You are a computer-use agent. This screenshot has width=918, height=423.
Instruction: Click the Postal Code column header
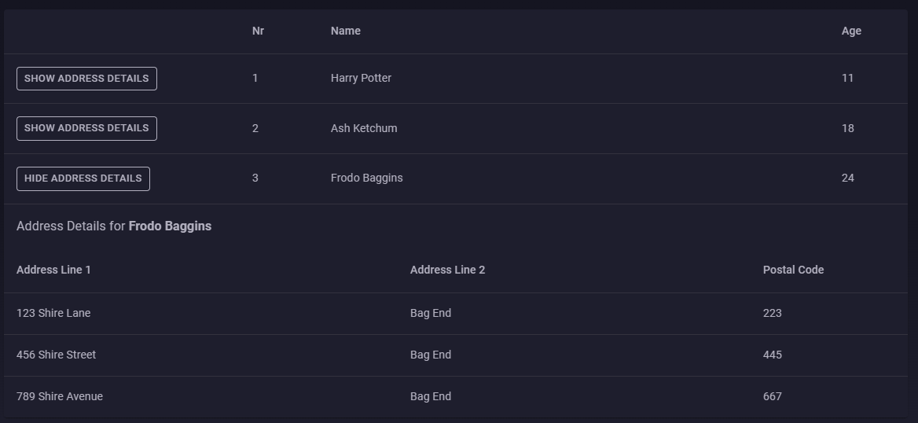coord(793,270)
